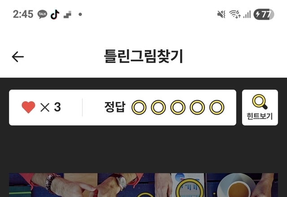Tap the wristwatch in the picture
Image resolution: width=287 pixels, height=197 pixels.
point(121,182)
